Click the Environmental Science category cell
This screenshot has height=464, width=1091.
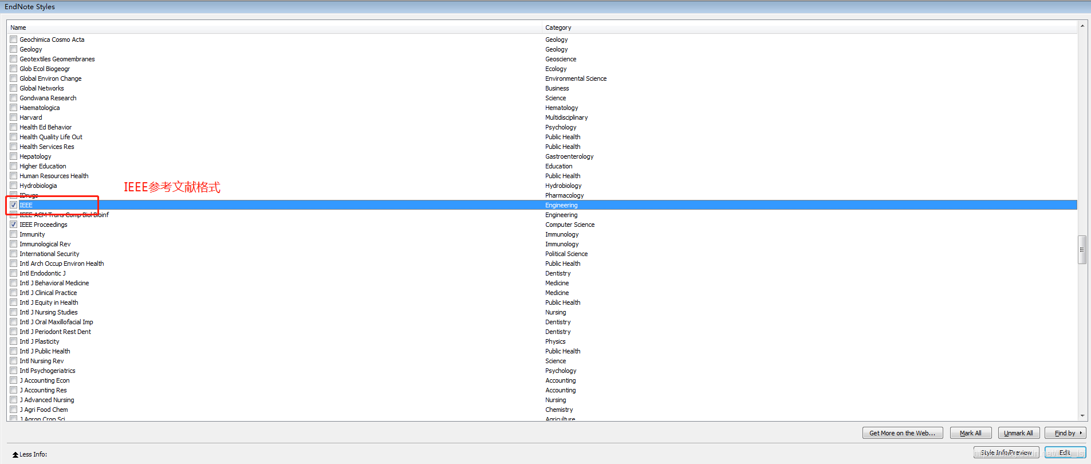[576, 78]
